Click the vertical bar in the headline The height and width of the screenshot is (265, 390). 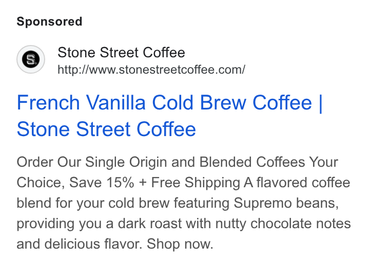tap(320, 102)
